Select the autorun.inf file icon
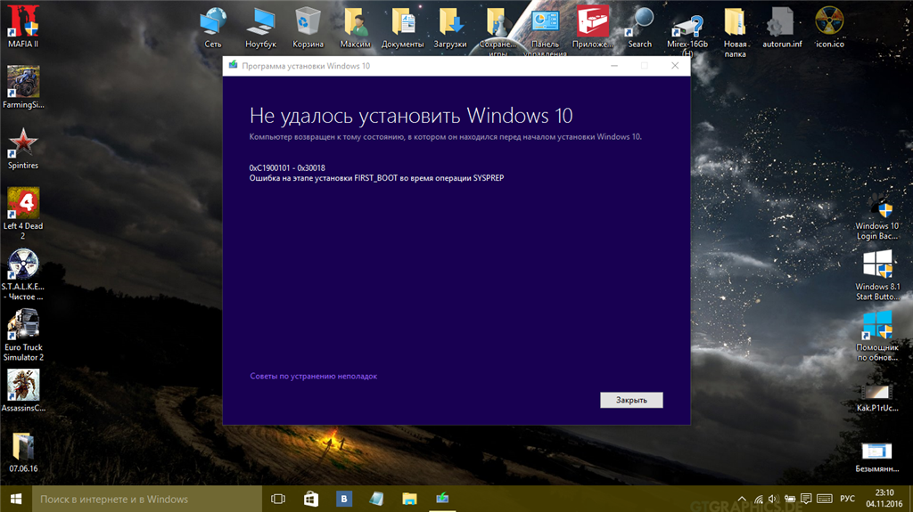Viewport: 913px width, 512px height. [x=782, y=27]
